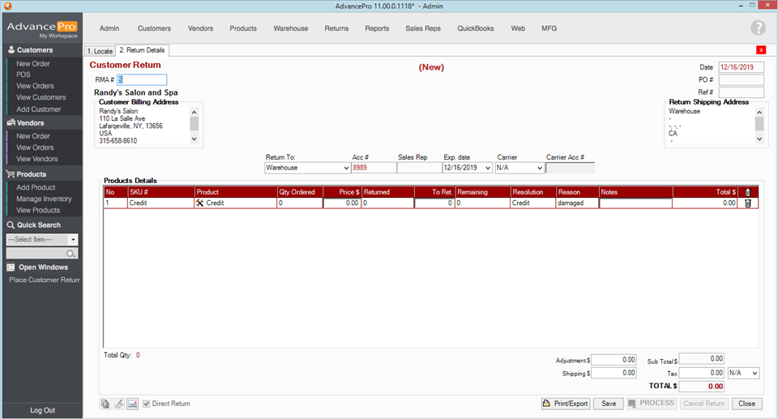Click the copy documents icon at bottom left
Screen dimensions: 778x419
[x=105, y=404]
